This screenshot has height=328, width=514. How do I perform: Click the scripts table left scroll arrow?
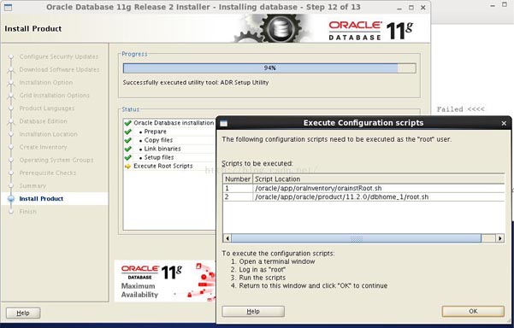coord(227,238)
